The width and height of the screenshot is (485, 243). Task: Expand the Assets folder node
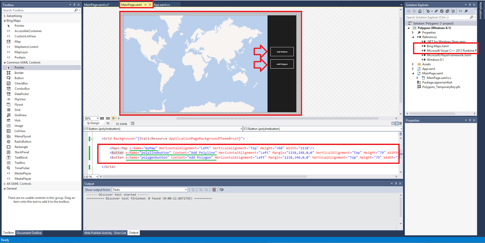pos(413,64)
